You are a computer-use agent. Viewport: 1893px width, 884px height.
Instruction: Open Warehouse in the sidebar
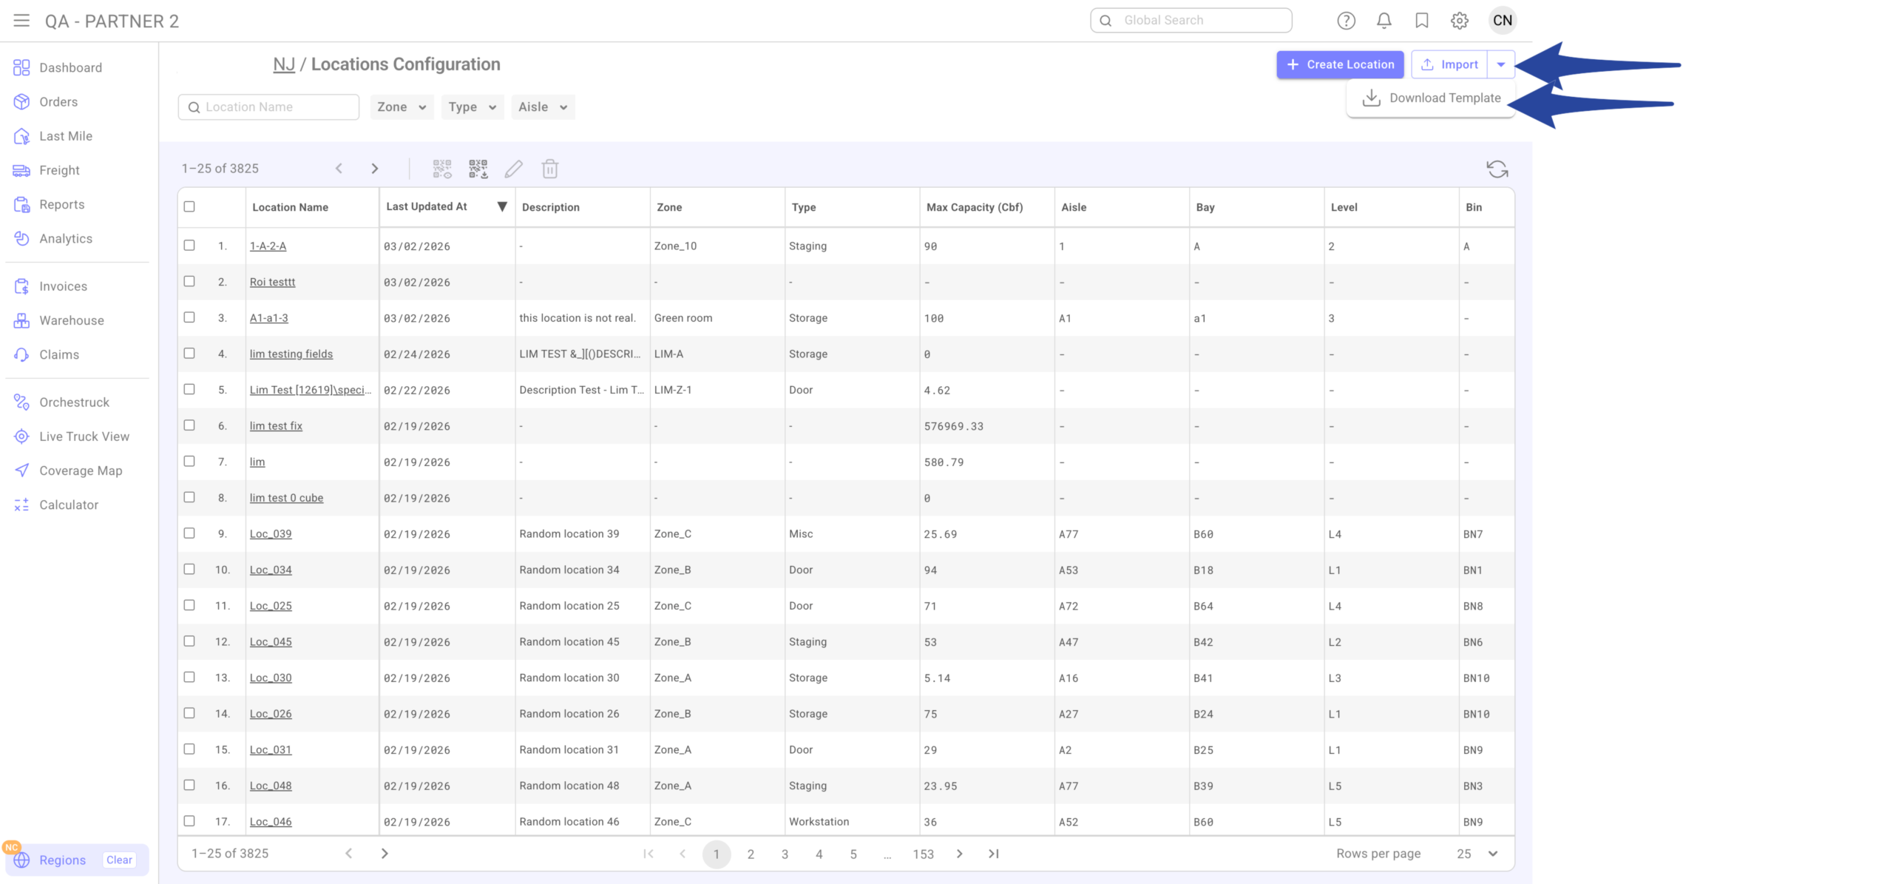71,320
